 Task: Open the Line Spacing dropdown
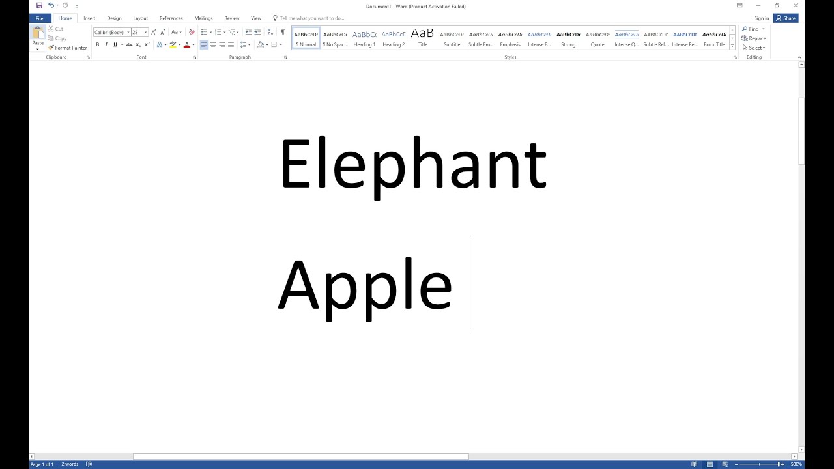pyautogui.click(x=244, y=45)
